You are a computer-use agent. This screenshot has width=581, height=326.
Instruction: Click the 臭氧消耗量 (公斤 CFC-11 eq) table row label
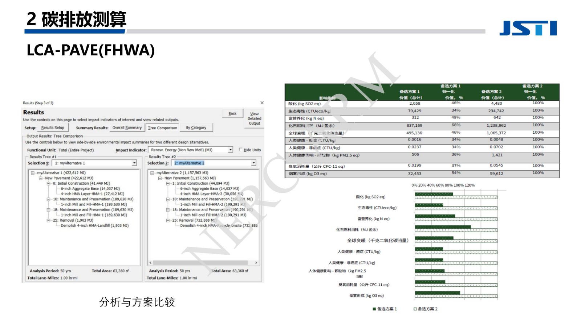pos(317,167)
